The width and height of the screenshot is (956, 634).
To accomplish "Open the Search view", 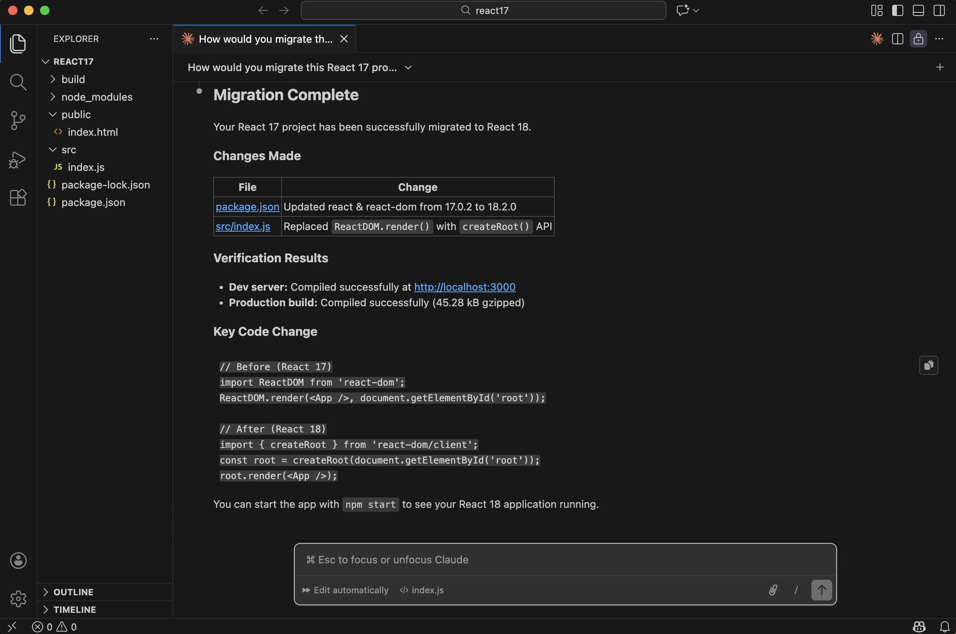I will point(18,82).
